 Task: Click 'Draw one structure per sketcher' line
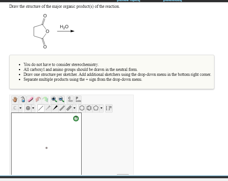(117, 74)
